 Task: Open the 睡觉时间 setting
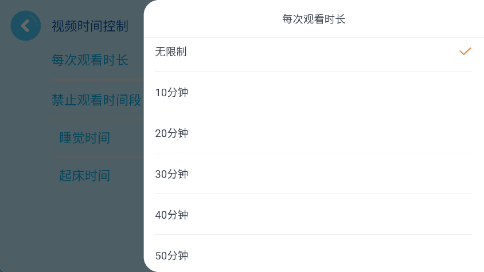tap(84, 138)
